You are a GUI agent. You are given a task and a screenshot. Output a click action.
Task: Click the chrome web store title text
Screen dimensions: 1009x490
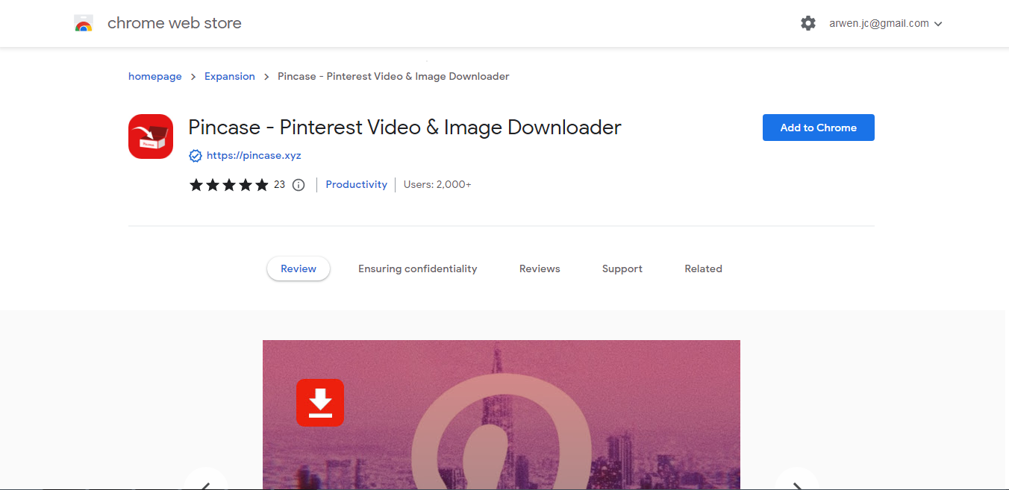point(175,23)
